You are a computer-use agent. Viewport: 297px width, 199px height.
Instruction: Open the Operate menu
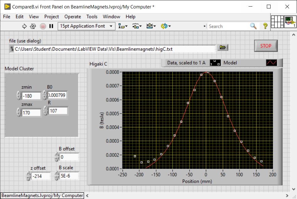point(73,17)
